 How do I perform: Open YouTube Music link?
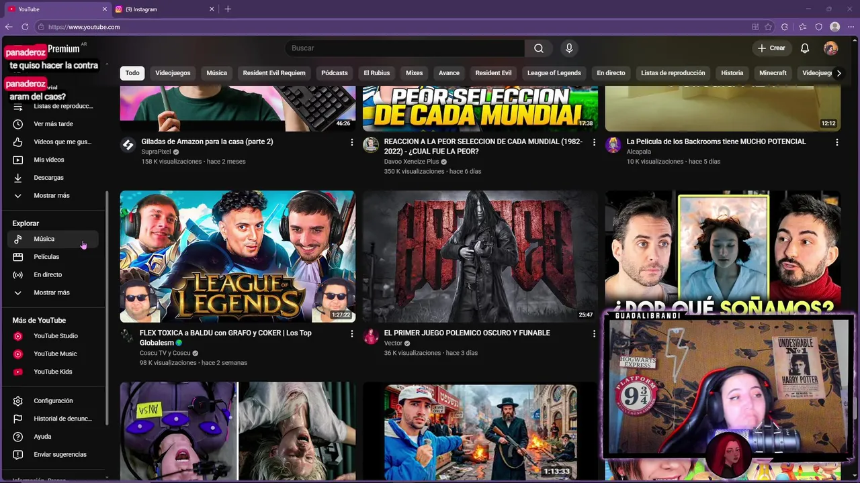coord(54,354)
